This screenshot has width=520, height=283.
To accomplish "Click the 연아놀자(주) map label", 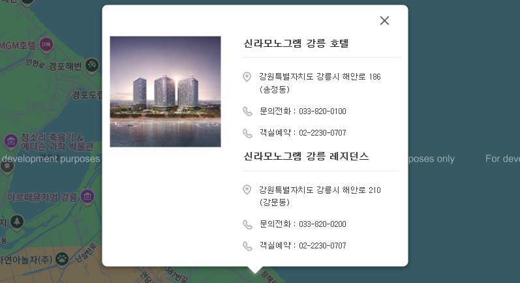I will point(26,260).
